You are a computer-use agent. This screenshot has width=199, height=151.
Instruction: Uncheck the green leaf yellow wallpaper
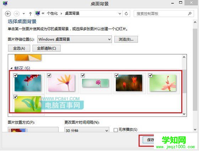pos(15,97)
